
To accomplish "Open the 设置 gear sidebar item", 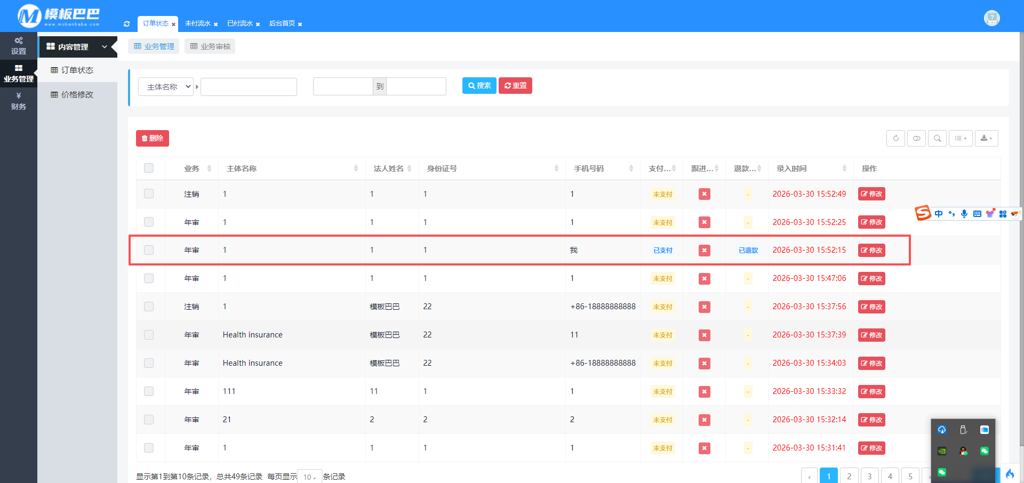I will (x=19, y=46).
